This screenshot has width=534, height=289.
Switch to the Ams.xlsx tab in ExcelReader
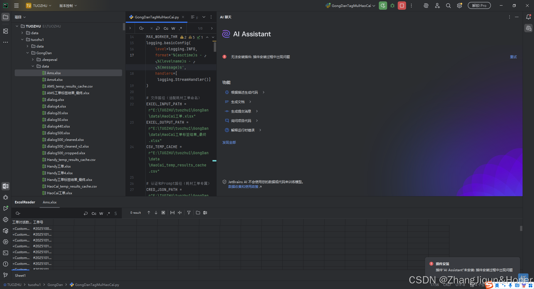pyautogui.click(x=50, y=202)
